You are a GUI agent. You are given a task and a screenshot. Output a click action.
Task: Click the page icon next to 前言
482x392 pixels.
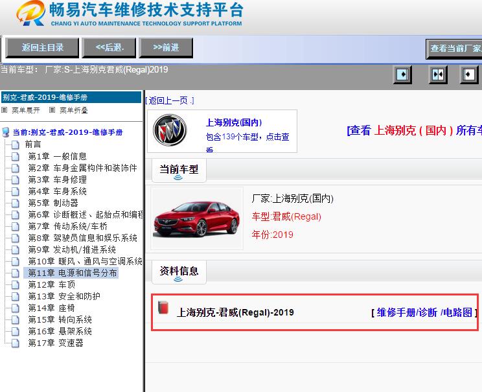coord(15,144)
